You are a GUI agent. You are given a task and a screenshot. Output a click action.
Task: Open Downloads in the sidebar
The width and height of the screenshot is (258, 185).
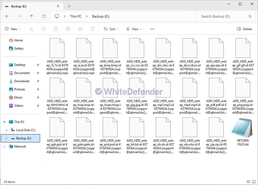pyautogui.click(x=22, y=81)
